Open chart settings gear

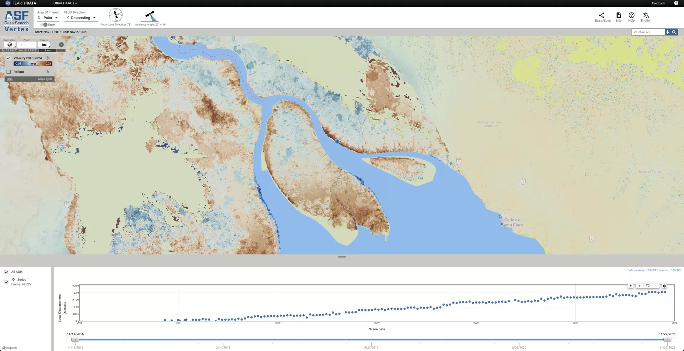pyautogui.click(x=664, y=286)
